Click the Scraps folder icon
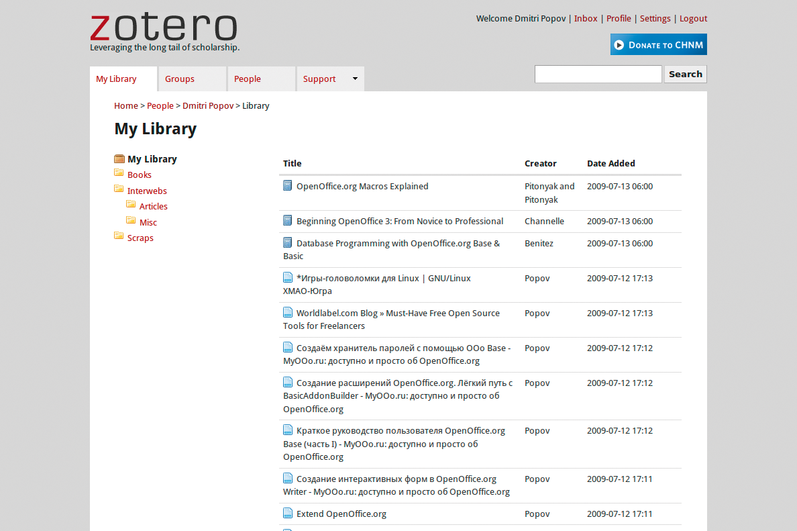 [119, 236]
